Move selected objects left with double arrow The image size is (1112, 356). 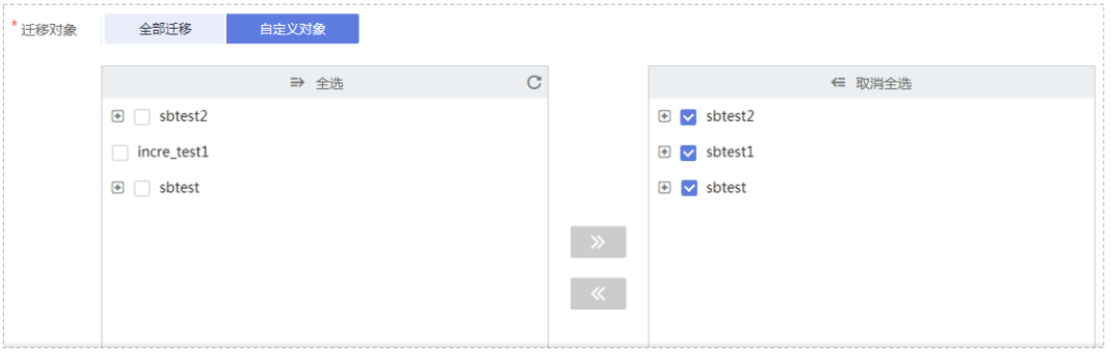(x=598, y=294)
